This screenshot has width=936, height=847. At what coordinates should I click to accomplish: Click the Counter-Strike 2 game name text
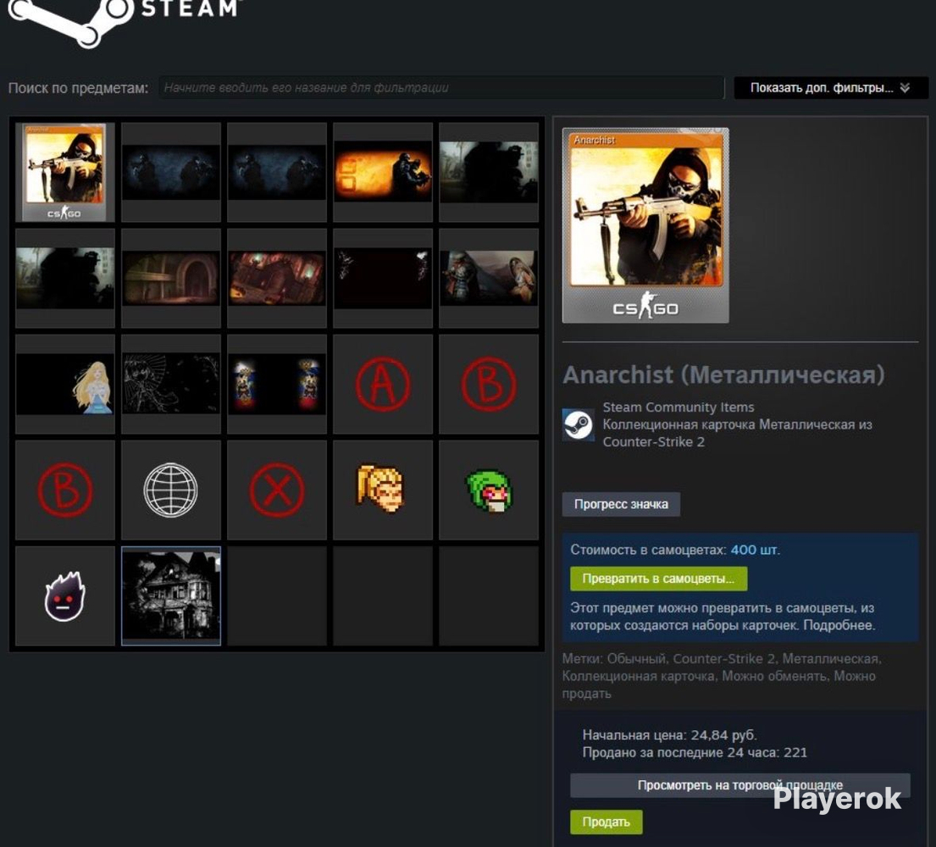[654, 441]
